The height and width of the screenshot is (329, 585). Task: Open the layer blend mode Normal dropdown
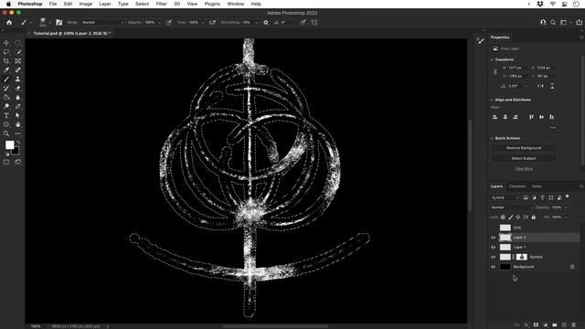coord(512,207)
